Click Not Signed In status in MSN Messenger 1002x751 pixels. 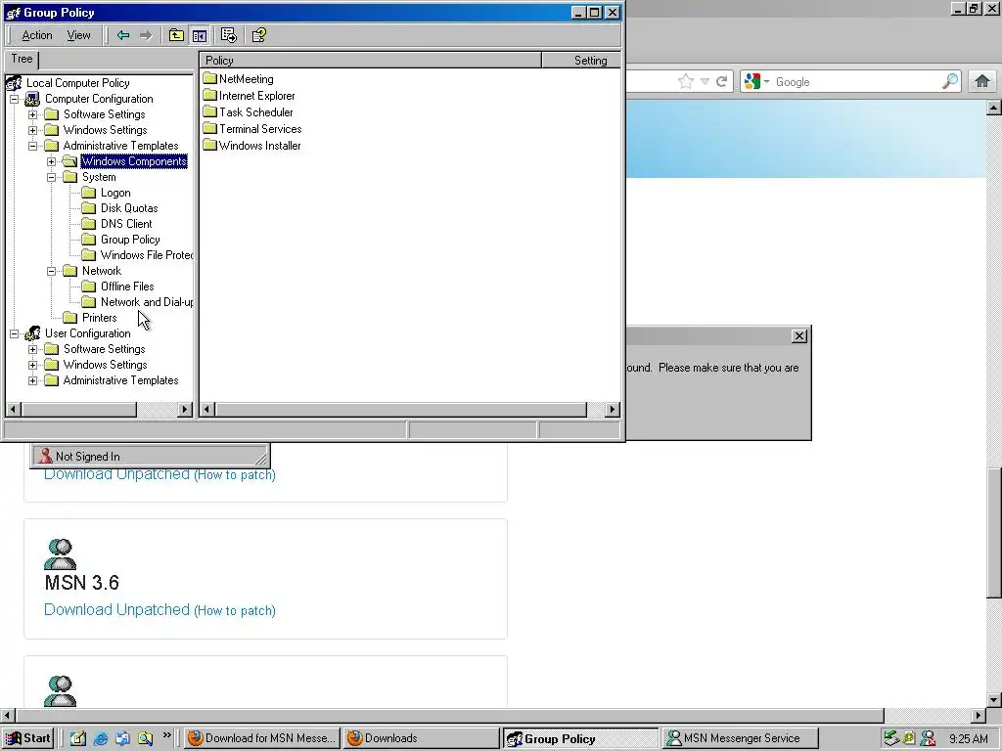[x=87, y=457]
